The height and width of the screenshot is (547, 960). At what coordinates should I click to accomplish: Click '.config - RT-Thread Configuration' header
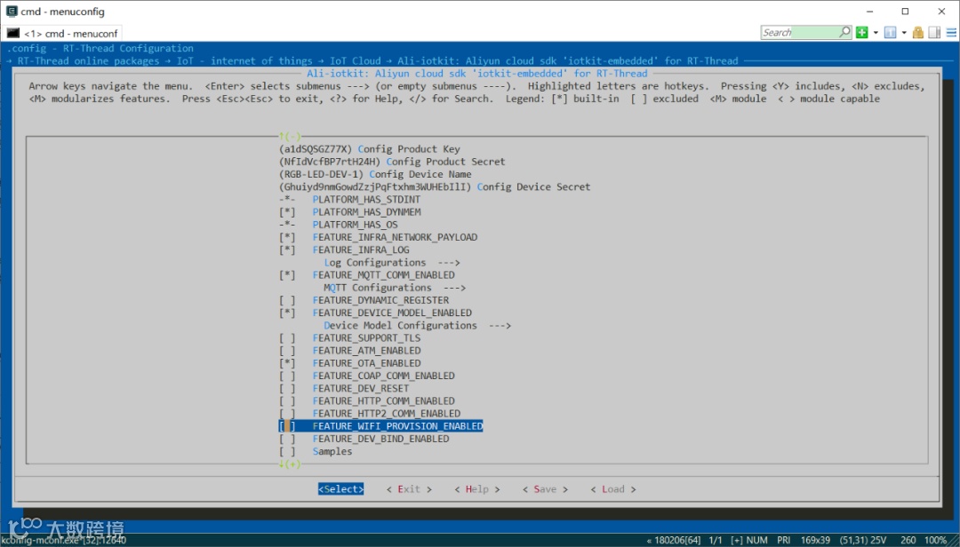pos(100,48)
